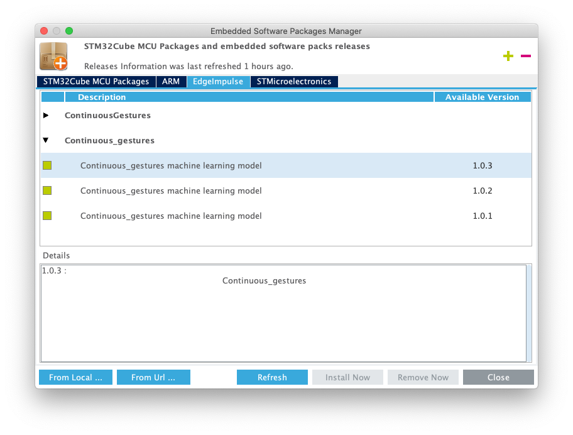Open the ARM tab
This screenshot has width=573, height=435.
[171, 82]
